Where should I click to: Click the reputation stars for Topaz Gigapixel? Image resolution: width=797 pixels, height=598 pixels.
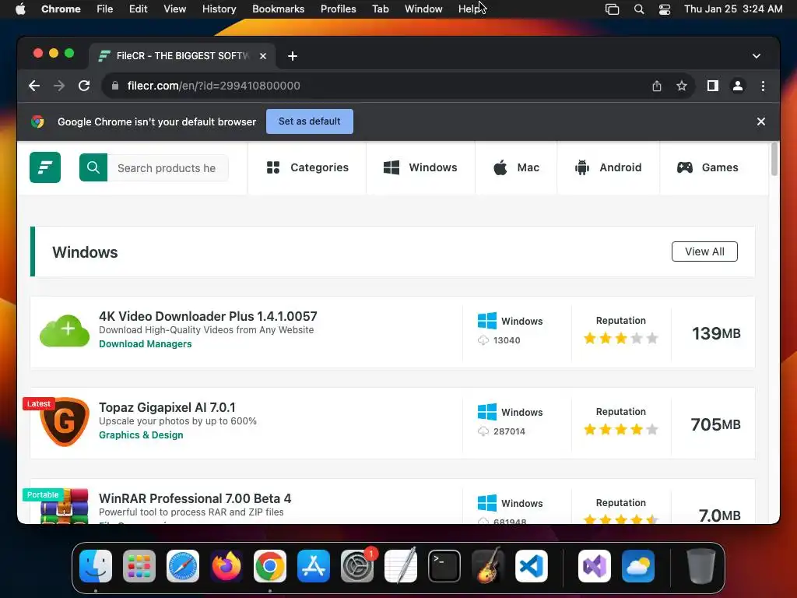coord(620,430)
